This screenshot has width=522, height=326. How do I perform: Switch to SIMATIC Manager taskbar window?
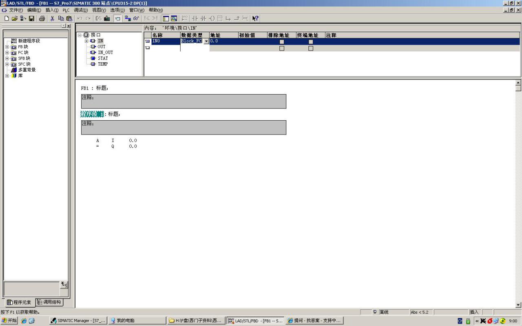pos(78,321)
